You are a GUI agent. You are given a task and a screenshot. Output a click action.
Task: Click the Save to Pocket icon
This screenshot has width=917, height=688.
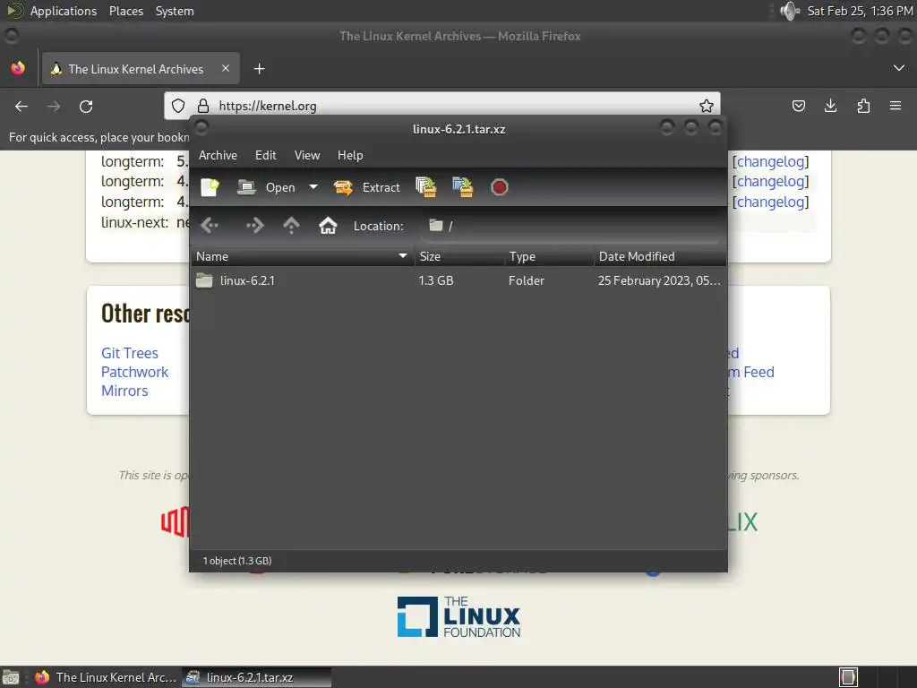(x=798, y=106)
